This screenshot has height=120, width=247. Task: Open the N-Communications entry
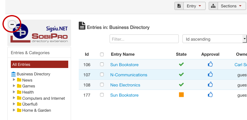click(129, 75)
